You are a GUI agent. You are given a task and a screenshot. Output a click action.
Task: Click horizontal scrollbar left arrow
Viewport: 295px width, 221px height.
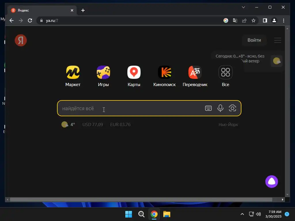[7, 200]
